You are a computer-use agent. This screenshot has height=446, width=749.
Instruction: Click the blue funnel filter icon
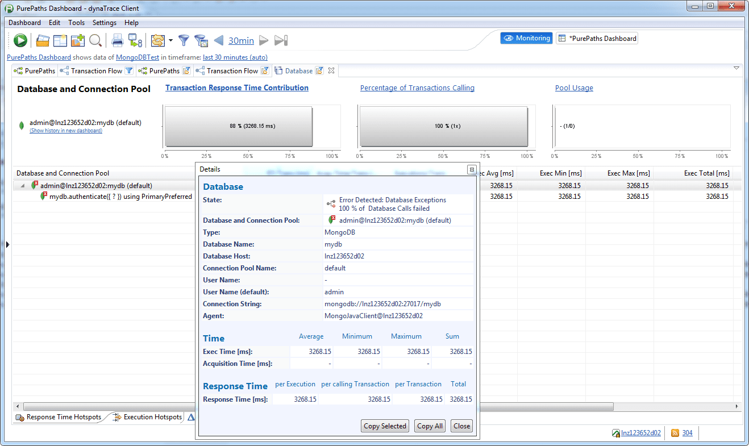click(x=184, y=40)
